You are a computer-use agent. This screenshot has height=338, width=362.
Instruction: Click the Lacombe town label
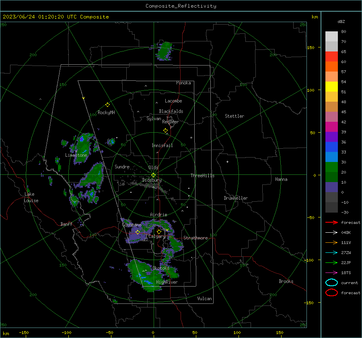[173, 101]
